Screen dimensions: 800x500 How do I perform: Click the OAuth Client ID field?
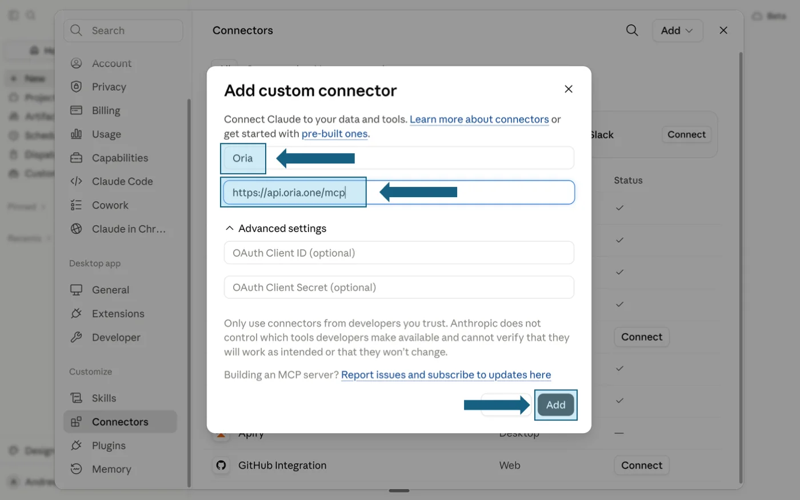(399, 253)
